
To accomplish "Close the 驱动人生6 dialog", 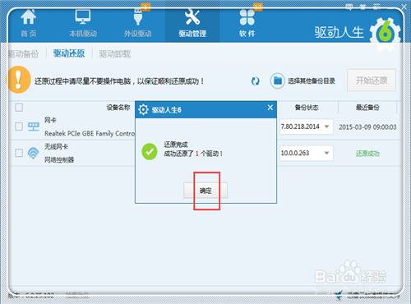I will click(x=270, y=108).
